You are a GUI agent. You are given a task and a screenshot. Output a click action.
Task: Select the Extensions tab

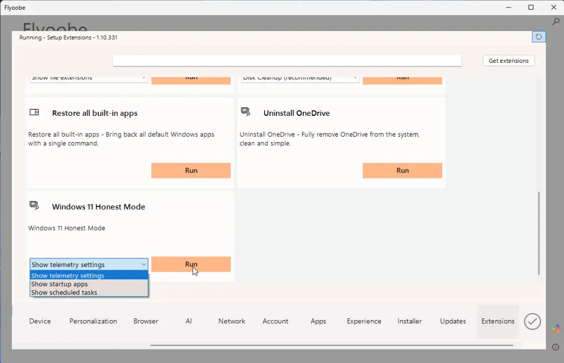click(498, 321)
